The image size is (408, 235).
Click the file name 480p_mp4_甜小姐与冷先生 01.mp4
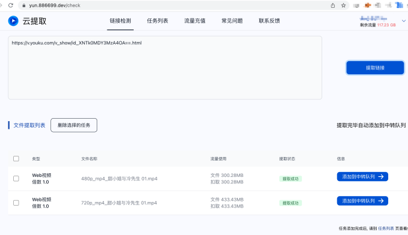coord(119,179)
